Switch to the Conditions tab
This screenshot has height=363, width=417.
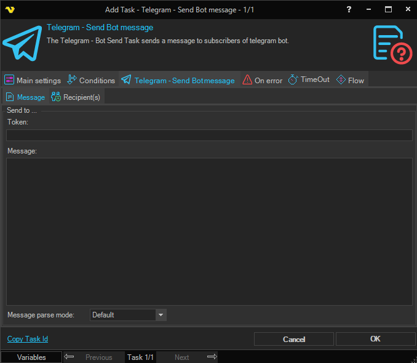(91, 80)
